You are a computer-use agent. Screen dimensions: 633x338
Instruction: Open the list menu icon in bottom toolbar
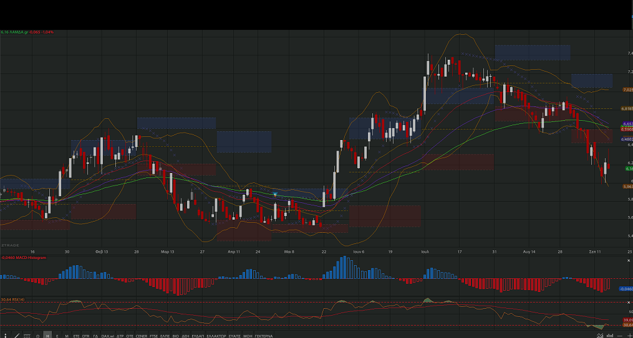click(27, 336)
